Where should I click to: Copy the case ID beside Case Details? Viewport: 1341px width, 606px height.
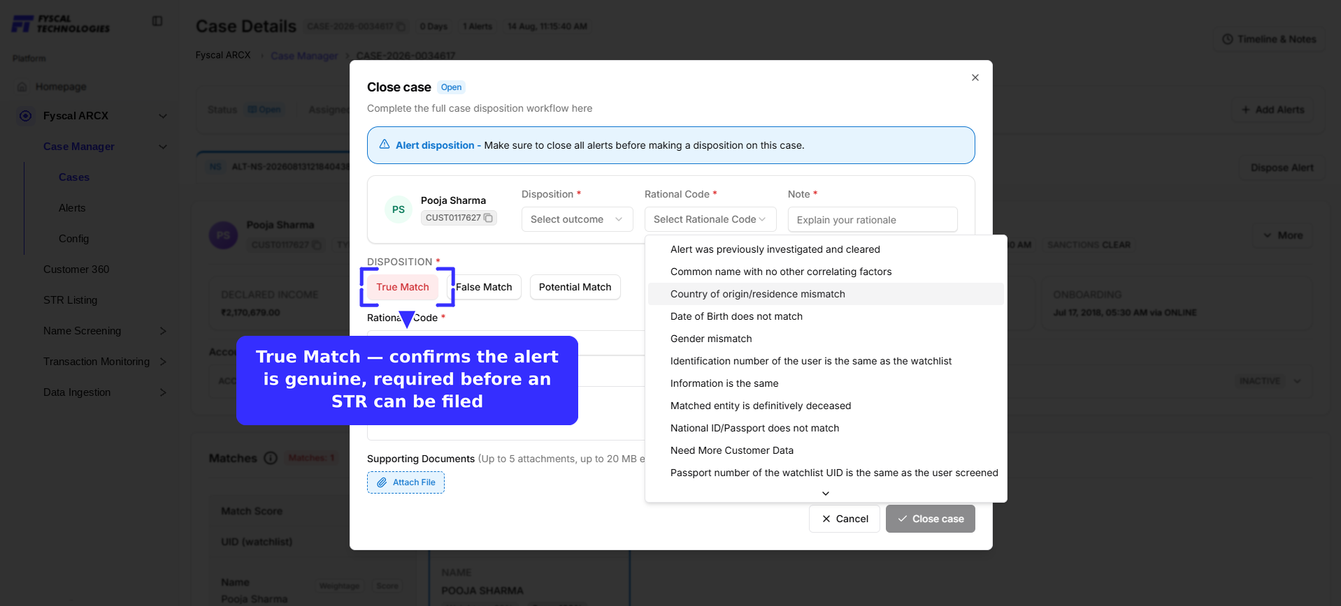point(401,27)
